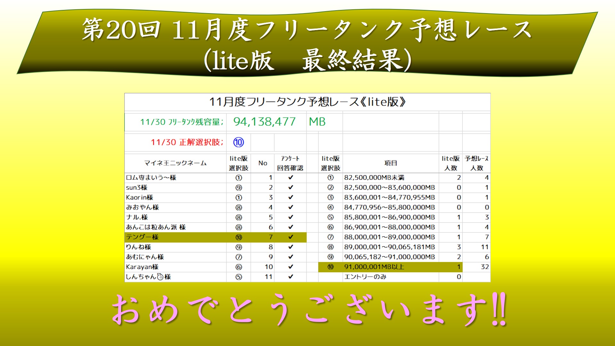615x346 pixels.
Task: Click the 91,000,001MB以上 highlighted range cell
Action: [374, 267]
